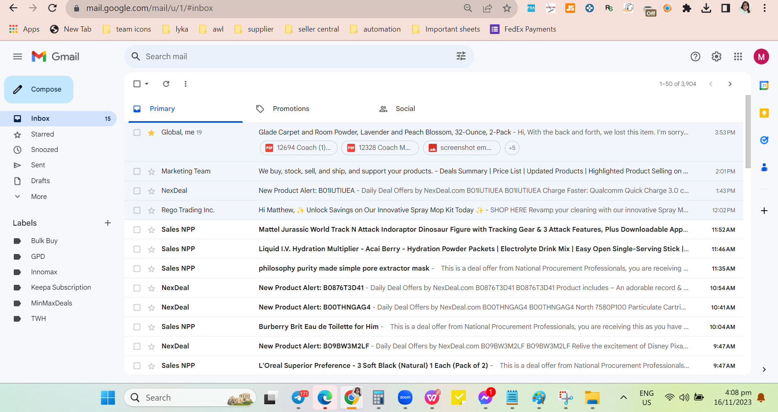Open the Gmail settings gear
Screen dimensions: 778x412
pyautogui.click(x=716, y=57)
